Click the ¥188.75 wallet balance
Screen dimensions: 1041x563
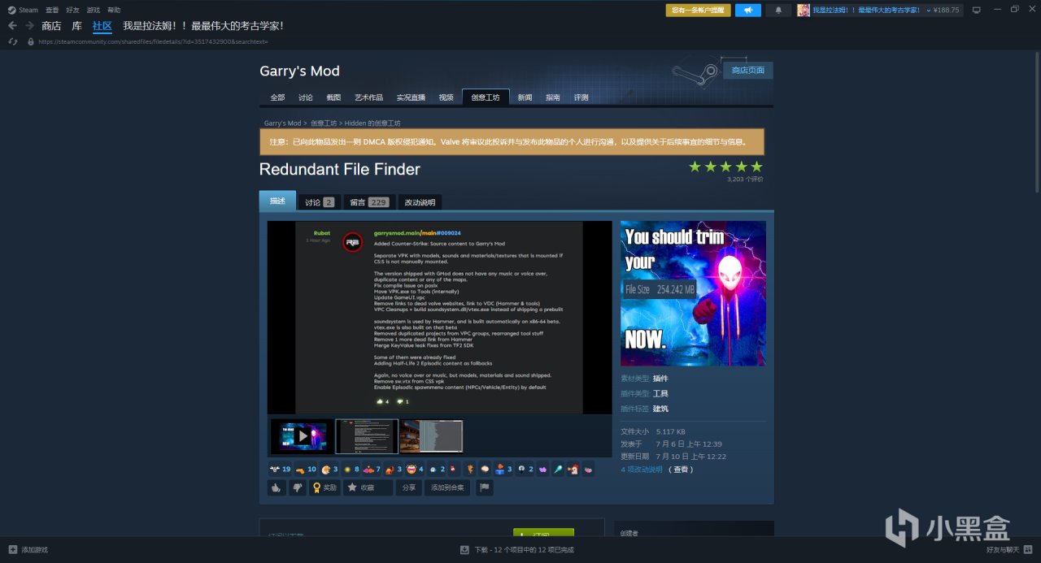[x=947, y=10]
